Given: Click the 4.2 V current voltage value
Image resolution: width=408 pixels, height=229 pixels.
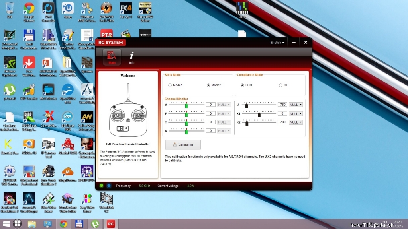Looking at the screenshot, I should tap(190, 186).
